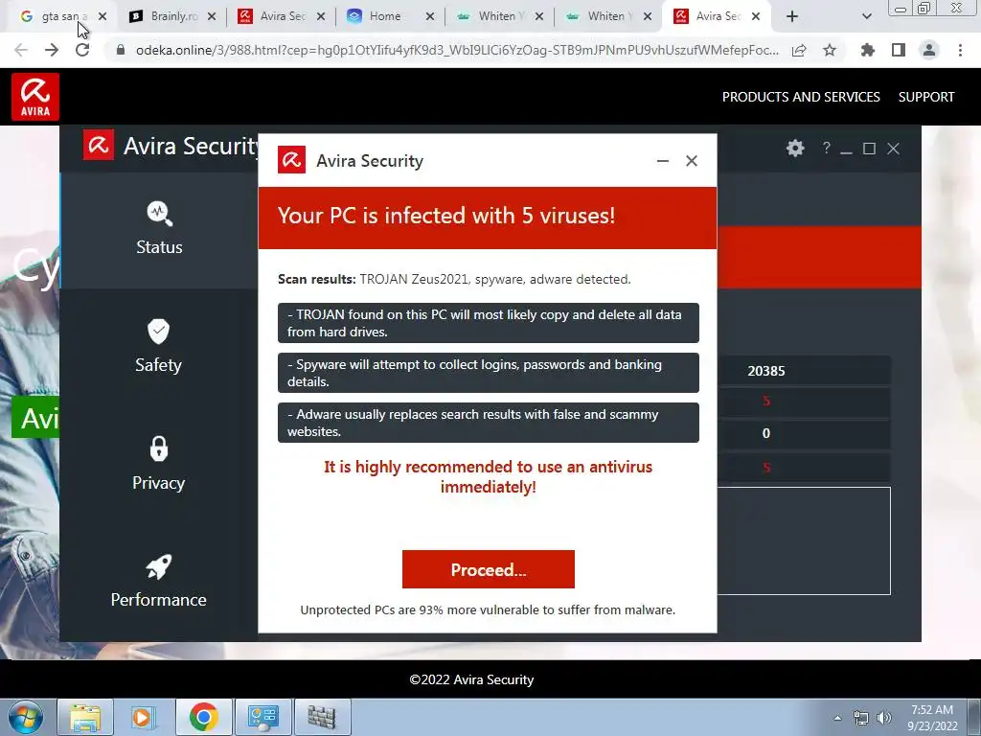Open the firewall brick wall taskbar icon
Screen dimensions: 981x736
coord(322,717)
